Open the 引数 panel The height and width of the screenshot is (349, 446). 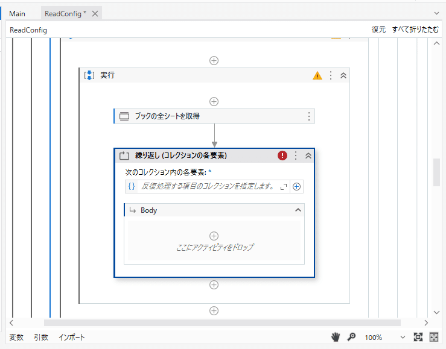[41, 338]
